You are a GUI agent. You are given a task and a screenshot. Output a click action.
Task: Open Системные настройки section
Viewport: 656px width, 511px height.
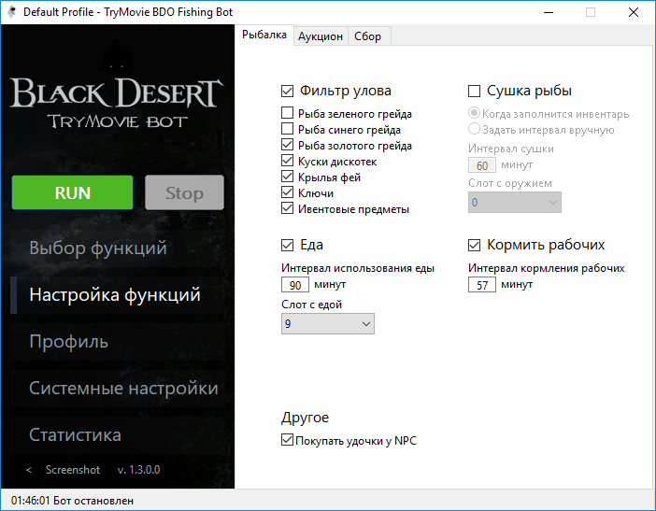[x=118, y=389]
